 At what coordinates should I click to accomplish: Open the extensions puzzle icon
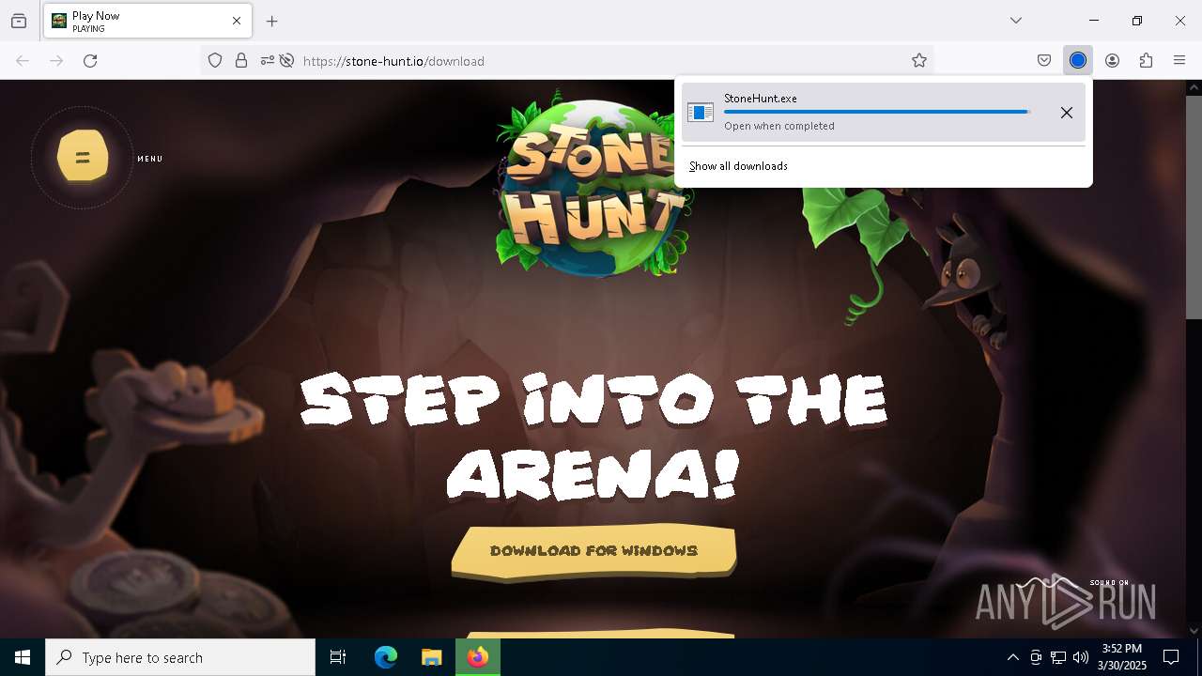[x=1146, y=61]
